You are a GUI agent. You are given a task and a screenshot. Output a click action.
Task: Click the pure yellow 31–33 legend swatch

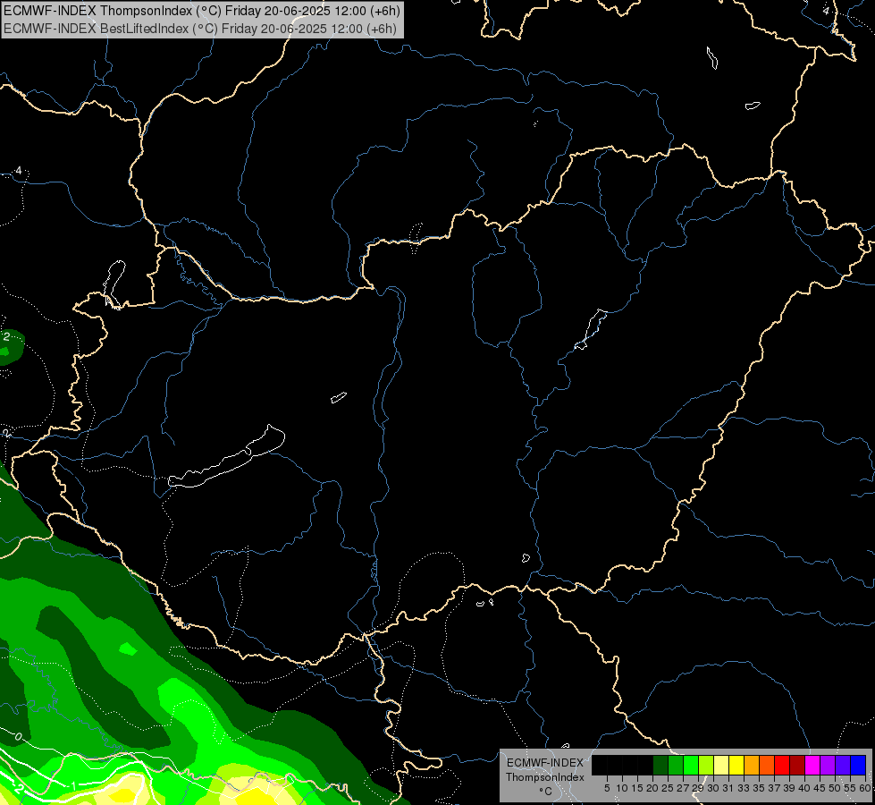pos(736,765)
